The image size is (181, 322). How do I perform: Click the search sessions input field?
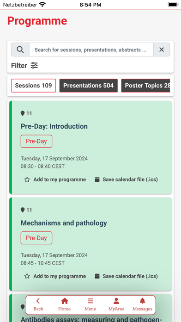coord(91,50)
